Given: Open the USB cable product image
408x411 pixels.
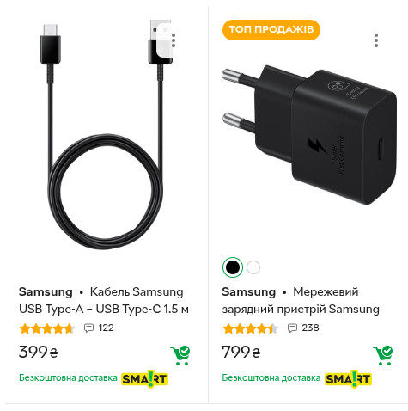Looking at the screenshot, I should click(x=106, y=134).
